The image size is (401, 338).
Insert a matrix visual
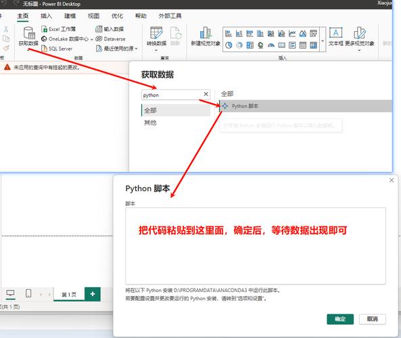[x=313, y=45]
